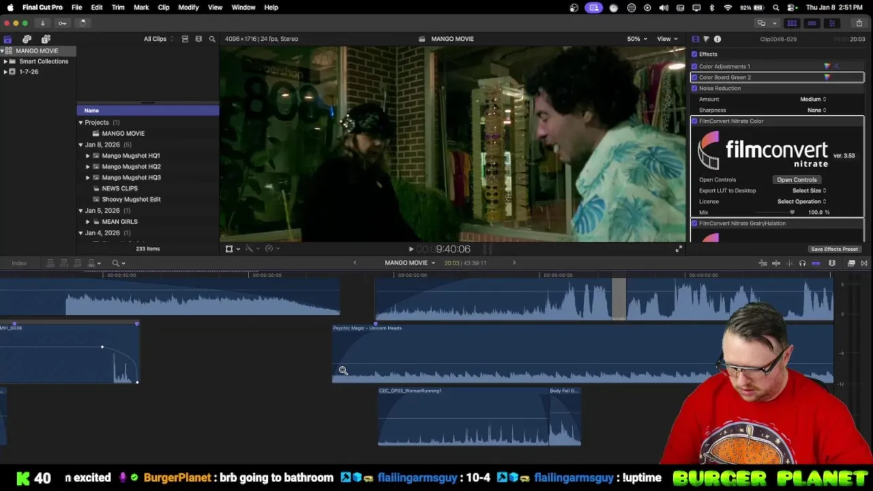Uncheck Color Board Green 2 effect
Screen dimensions: 873x491
(694, 77)
